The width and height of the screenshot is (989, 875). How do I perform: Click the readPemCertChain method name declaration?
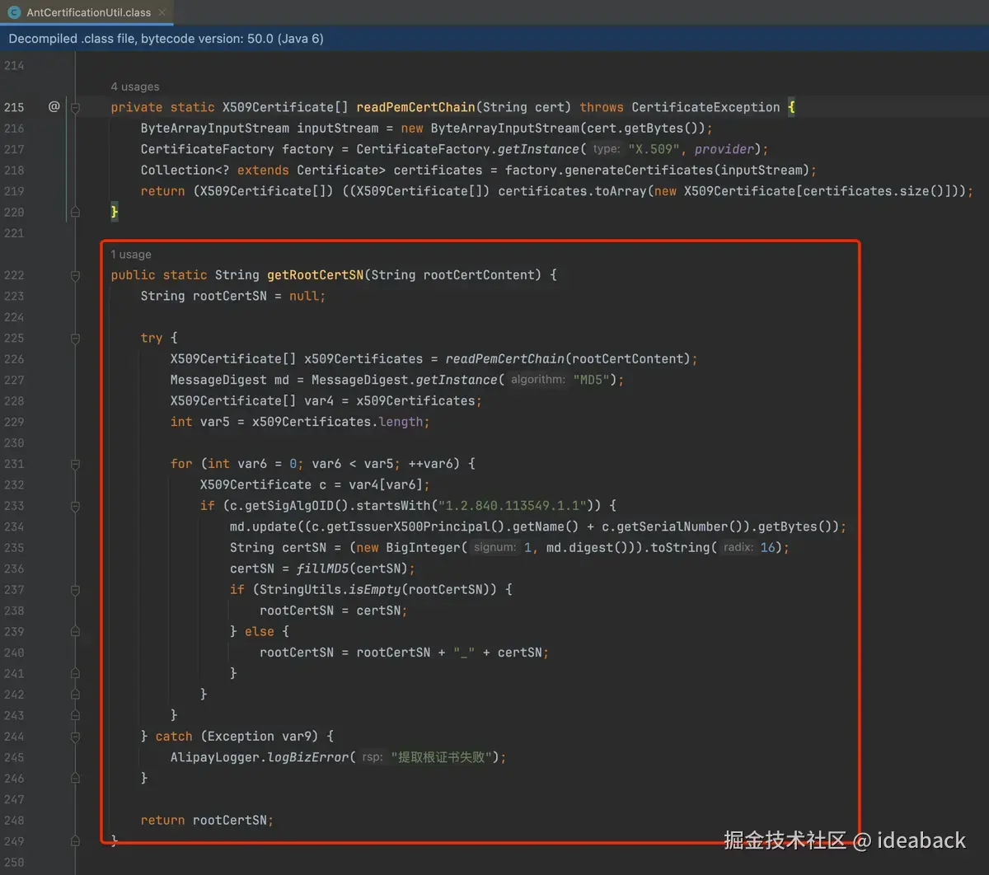416,107
